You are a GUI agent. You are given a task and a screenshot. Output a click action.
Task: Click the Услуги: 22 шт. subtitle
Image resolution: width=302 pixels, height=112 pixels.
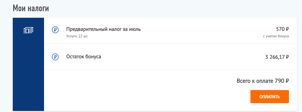(x=77, y=36)
